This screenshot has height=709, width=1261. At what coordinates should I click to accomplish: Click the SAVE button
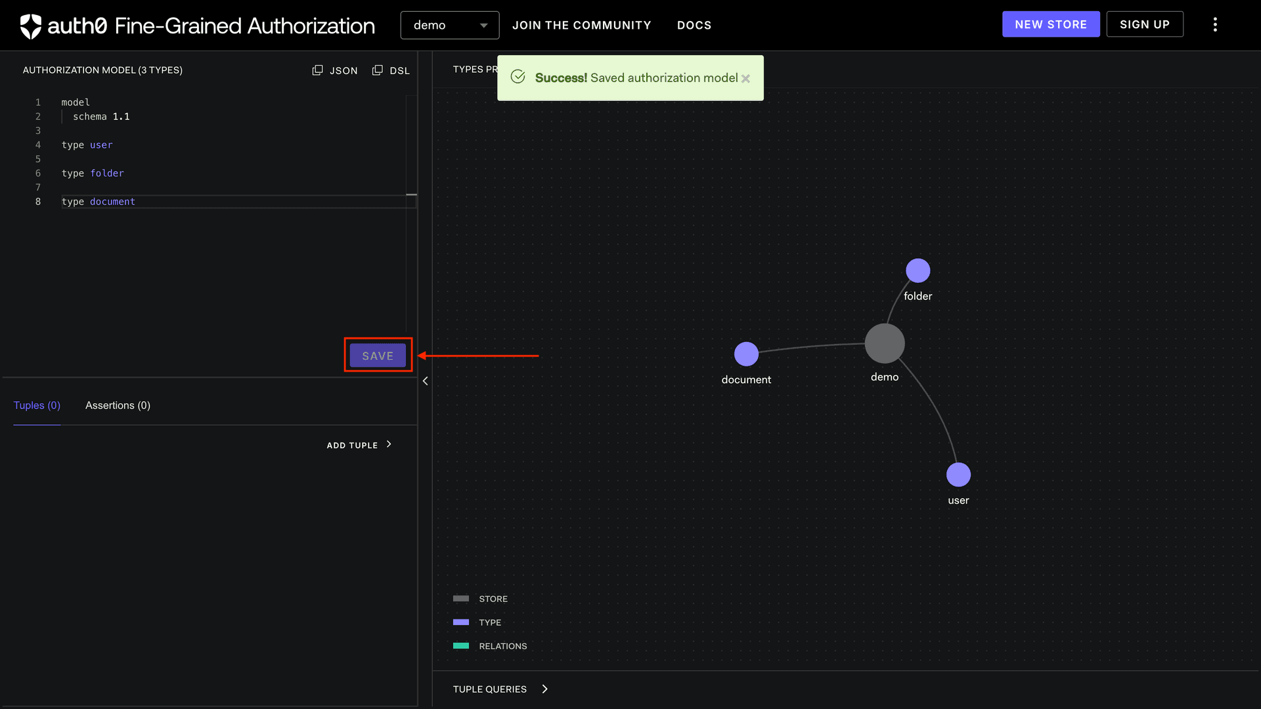point(378,355)
